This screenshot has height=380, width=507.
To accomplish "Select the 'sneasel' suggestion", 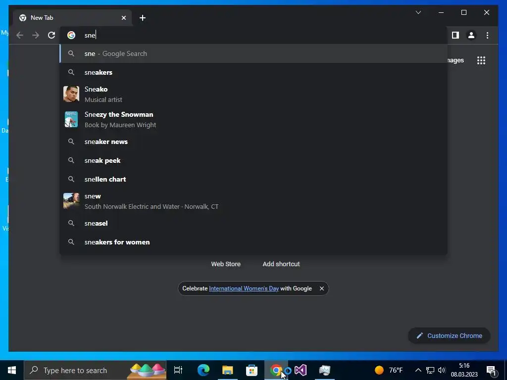I will tap(253, 223).
